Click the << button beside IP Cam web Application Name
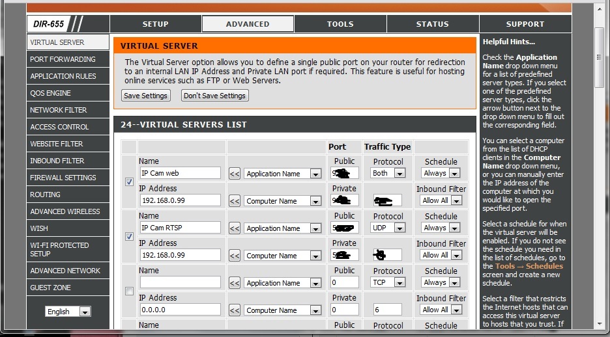 [x=234, y=174]
